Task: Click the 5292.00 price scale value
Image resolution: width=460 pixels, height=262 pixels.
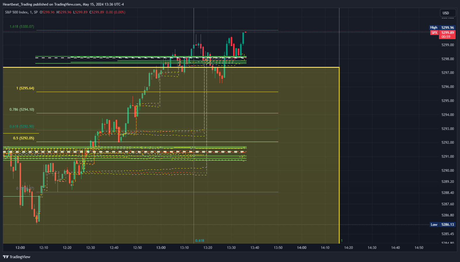Action: click(448, 143)
